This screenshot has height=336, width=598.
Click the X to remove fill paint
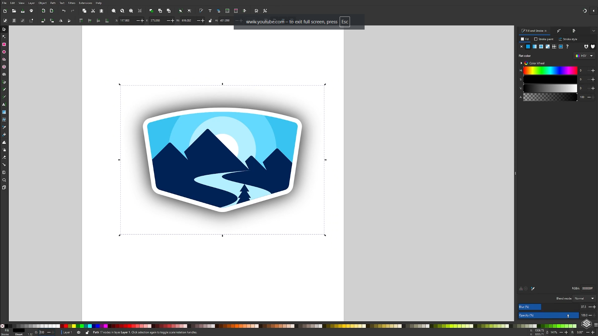pos(522,46)
